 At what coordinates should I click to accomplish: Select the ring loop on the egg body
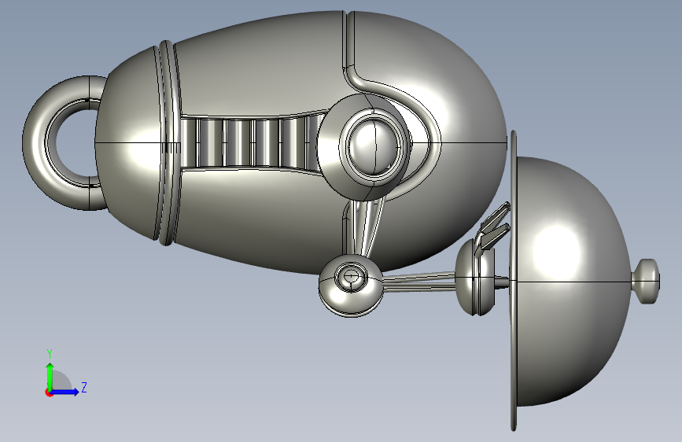coord(65,142)
